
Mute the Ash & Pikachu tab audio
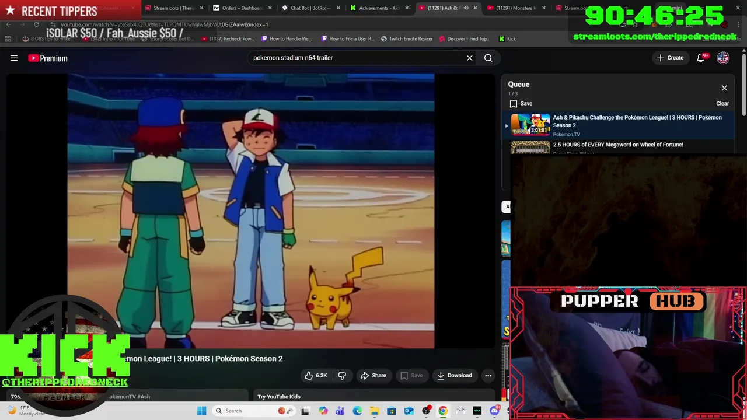[x=465, y=8]
